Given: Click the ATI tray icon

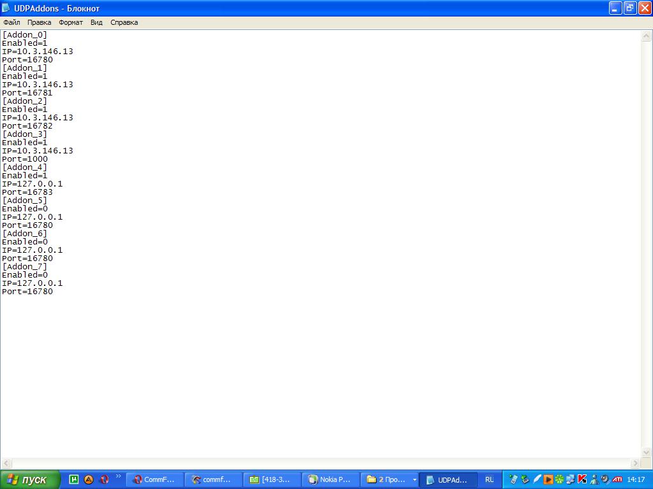Looking at the screenshot, I should pos(617,479).
